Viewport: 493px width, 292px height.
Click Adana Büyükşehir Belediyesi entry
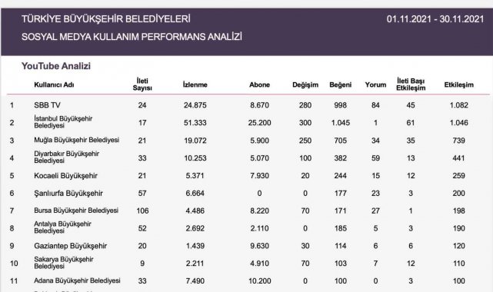click(x=77, y=280)
